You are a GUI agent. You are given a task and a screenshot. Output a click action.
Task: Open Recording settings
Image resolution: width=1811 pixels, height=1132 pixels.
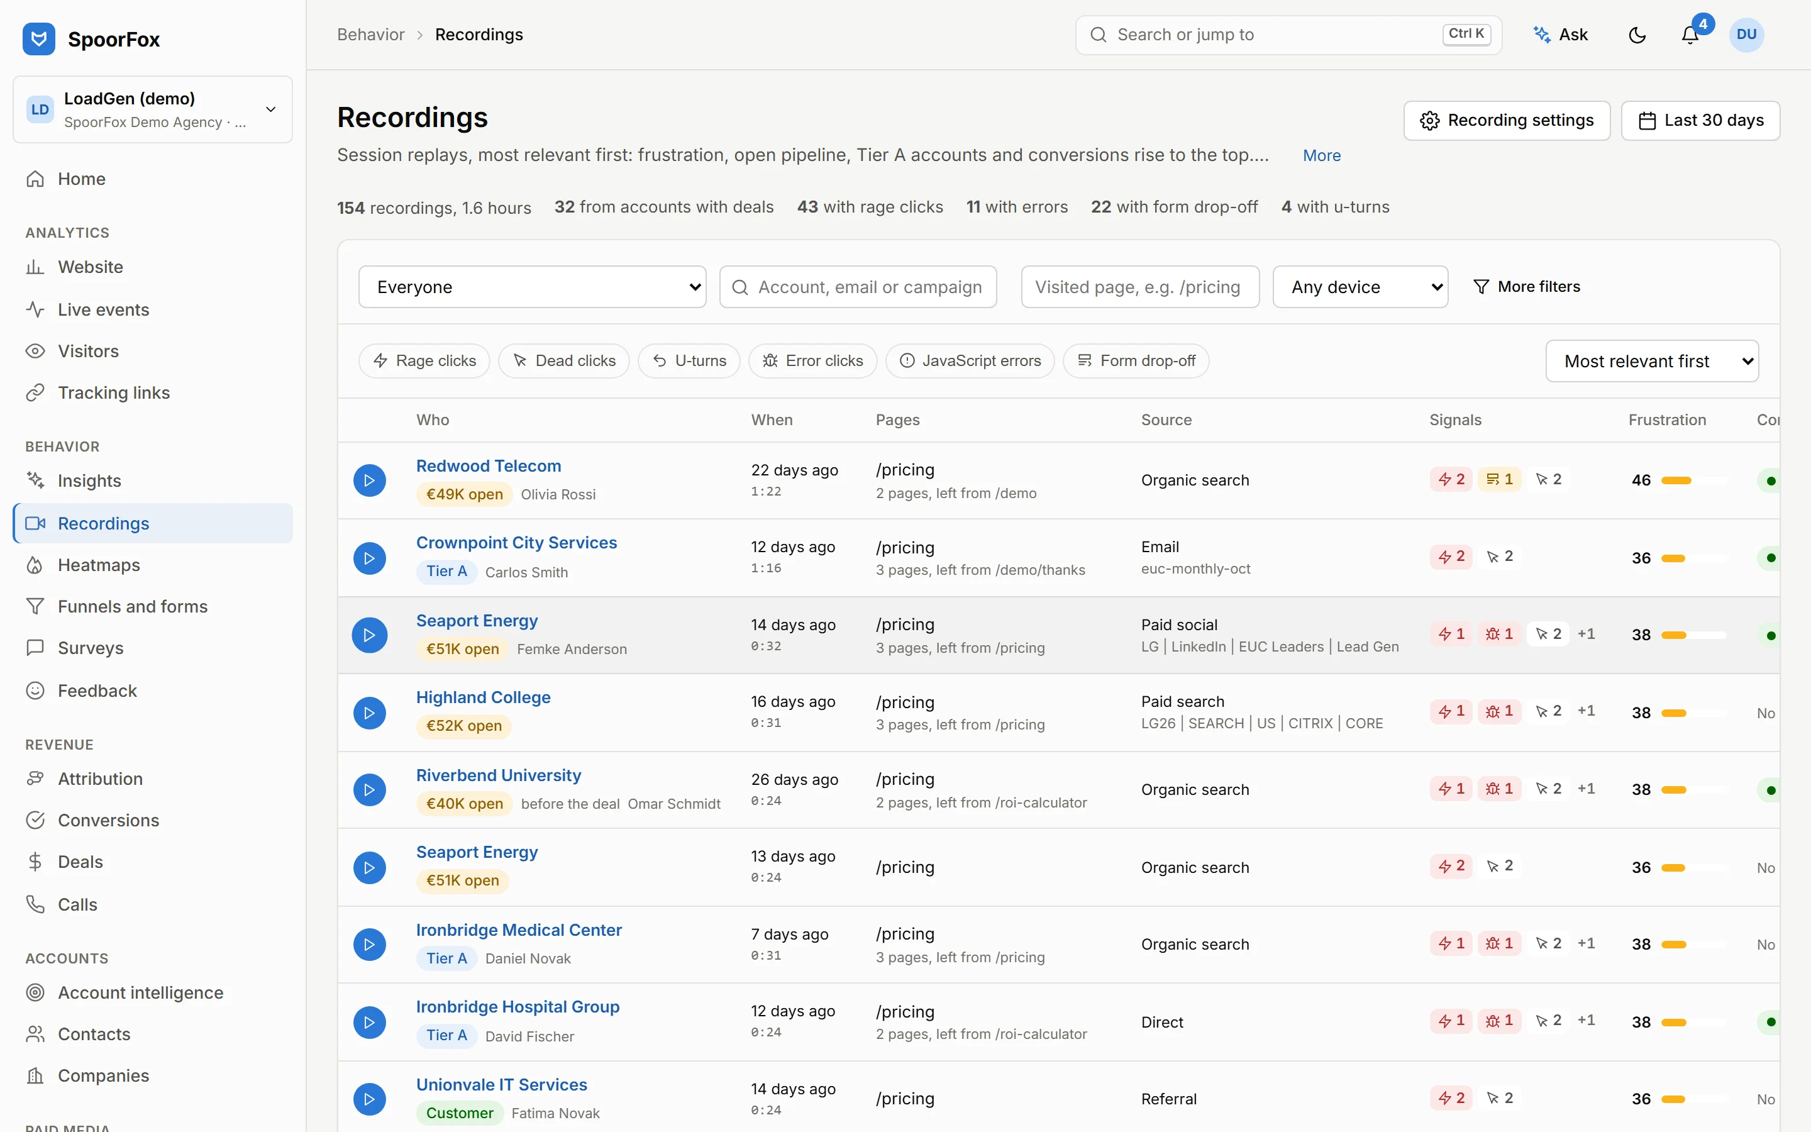[1507, 121]
